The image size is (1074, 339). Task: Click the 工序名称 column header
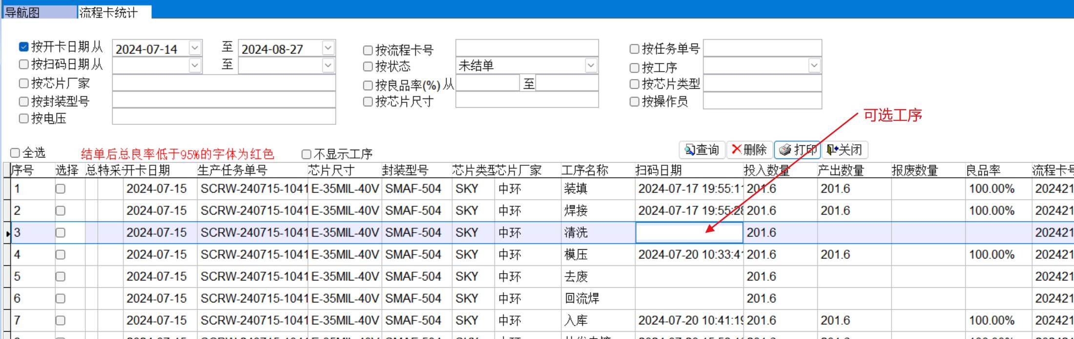pos(585,170)
